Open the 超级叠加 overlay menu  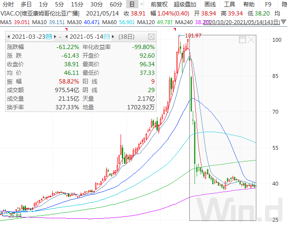tap(185, 4)
